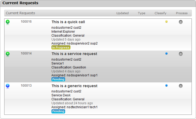196x119 pixels.
Task: Click green R icon for request 100016
Action: 8,22
